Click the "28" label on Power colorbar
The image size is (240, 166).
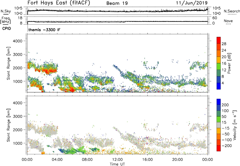pos(224,44)
